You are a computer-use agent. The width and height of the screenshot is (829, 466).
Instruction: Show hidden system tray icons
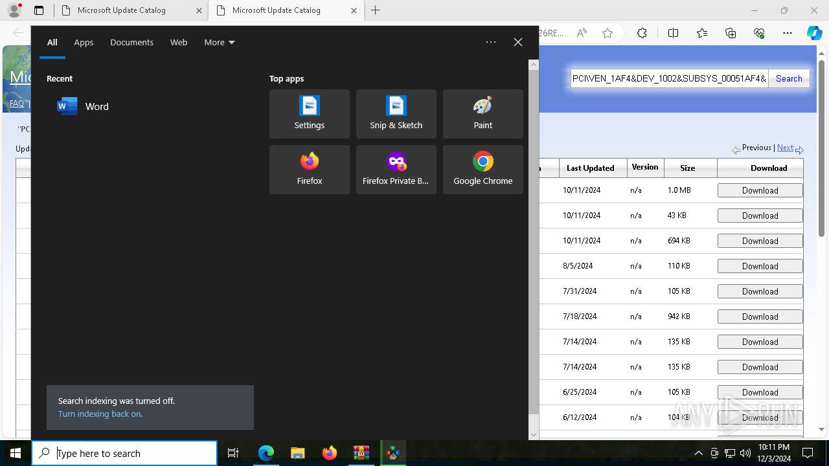[x=698, y=453]
